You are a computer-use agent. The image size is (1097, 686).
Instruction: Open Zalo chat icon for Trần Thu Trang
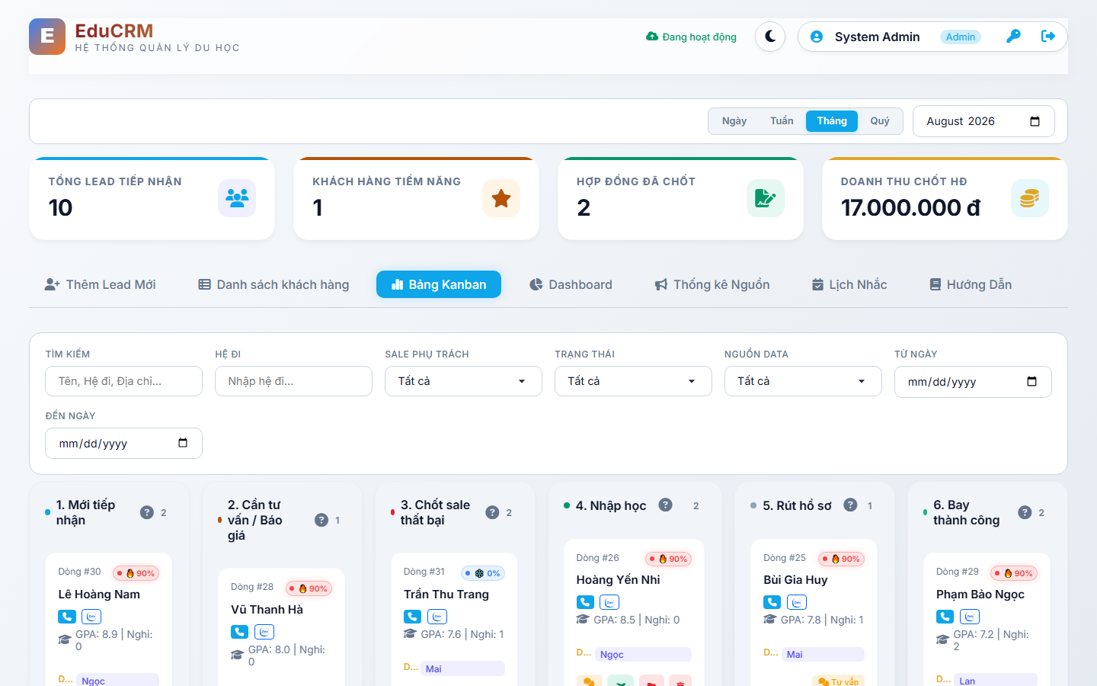(x=437, y=617)
